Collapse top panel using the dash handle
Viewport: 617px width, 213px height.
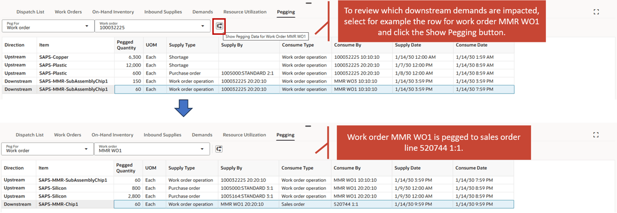pos(309,3)
